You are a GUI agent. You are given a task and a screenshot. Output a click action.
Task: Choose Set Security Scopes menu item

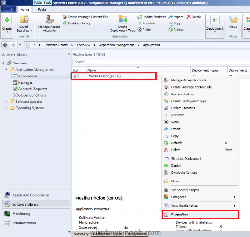200,190
